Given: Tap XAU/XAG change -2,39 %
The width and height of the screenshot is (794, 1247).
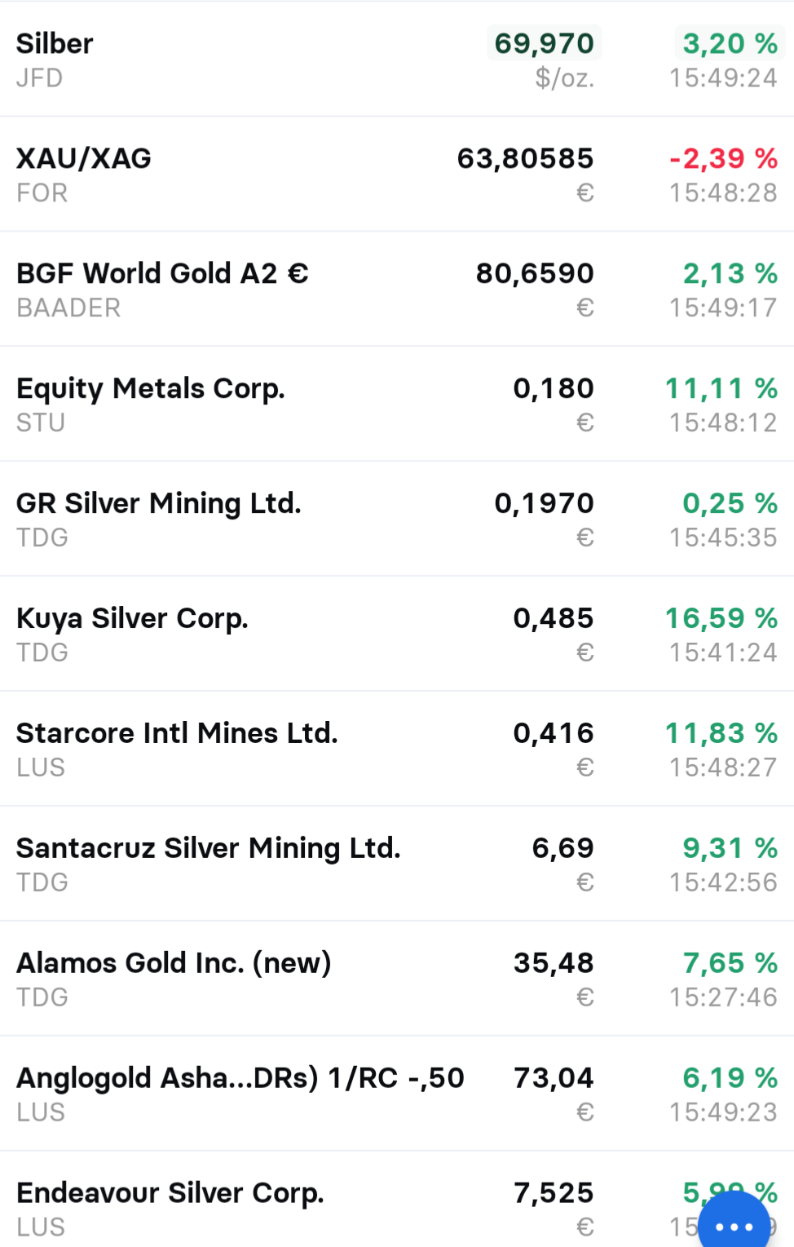Looking at the screenshot, I should (723, 159).
